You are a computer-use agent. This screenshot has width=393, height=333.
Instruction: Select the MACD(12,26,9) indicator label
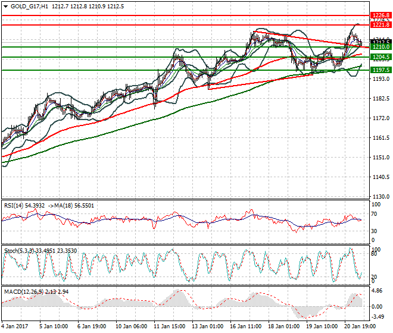tap(24, 292)
